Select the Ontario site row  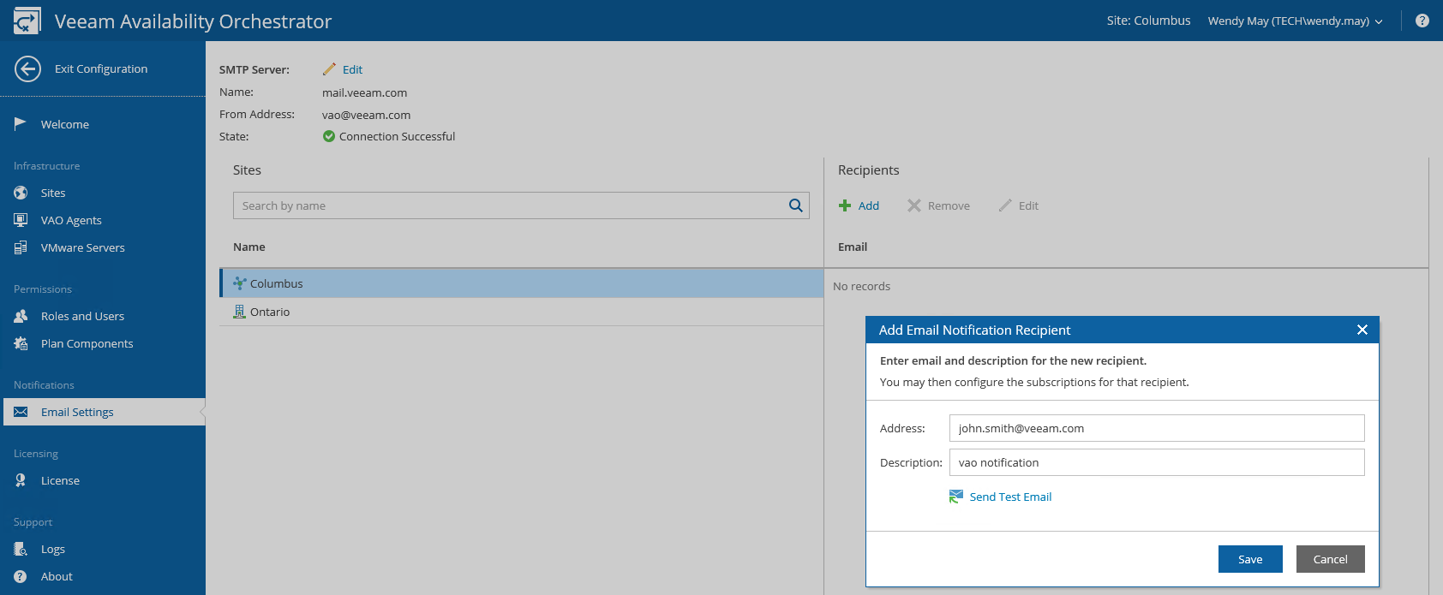521,312
